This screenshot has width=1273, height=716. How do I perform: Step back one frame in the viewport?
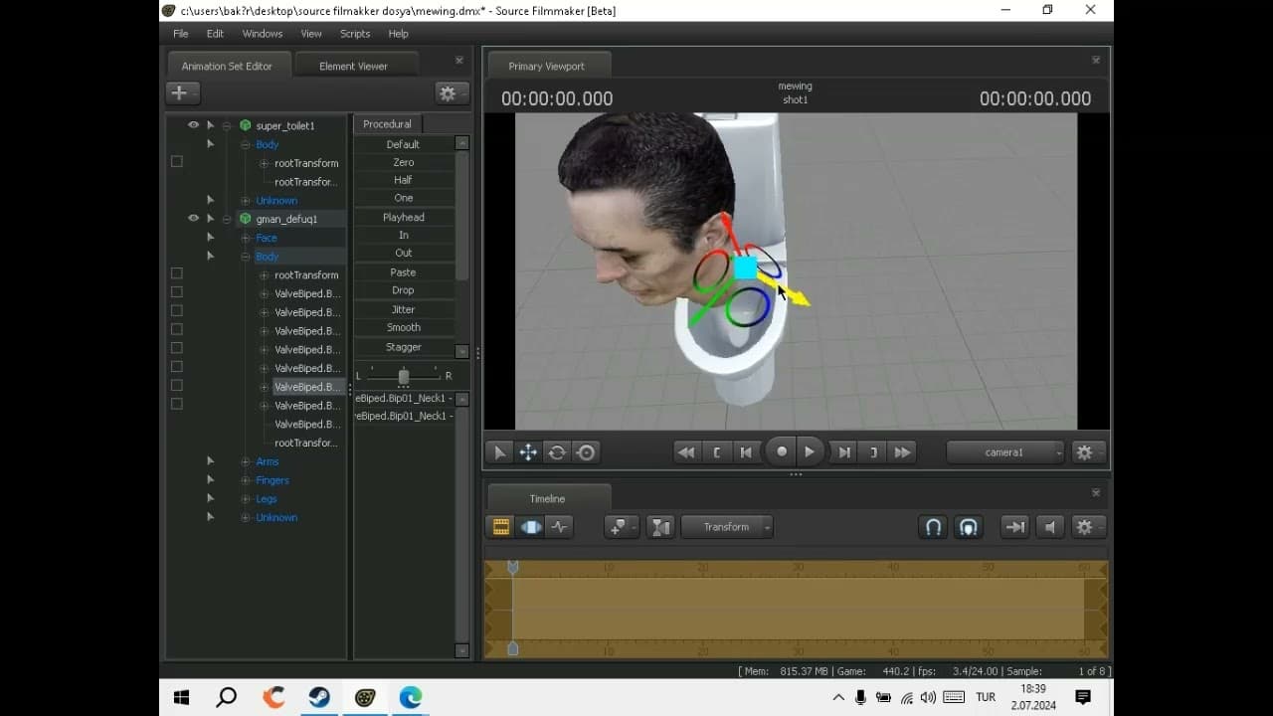coord(746,452)
